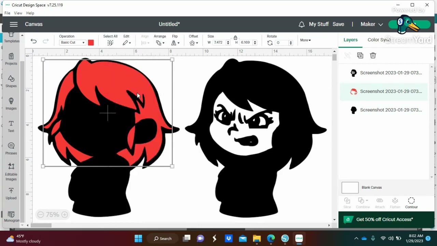Open Editable Images

(11, 172)
